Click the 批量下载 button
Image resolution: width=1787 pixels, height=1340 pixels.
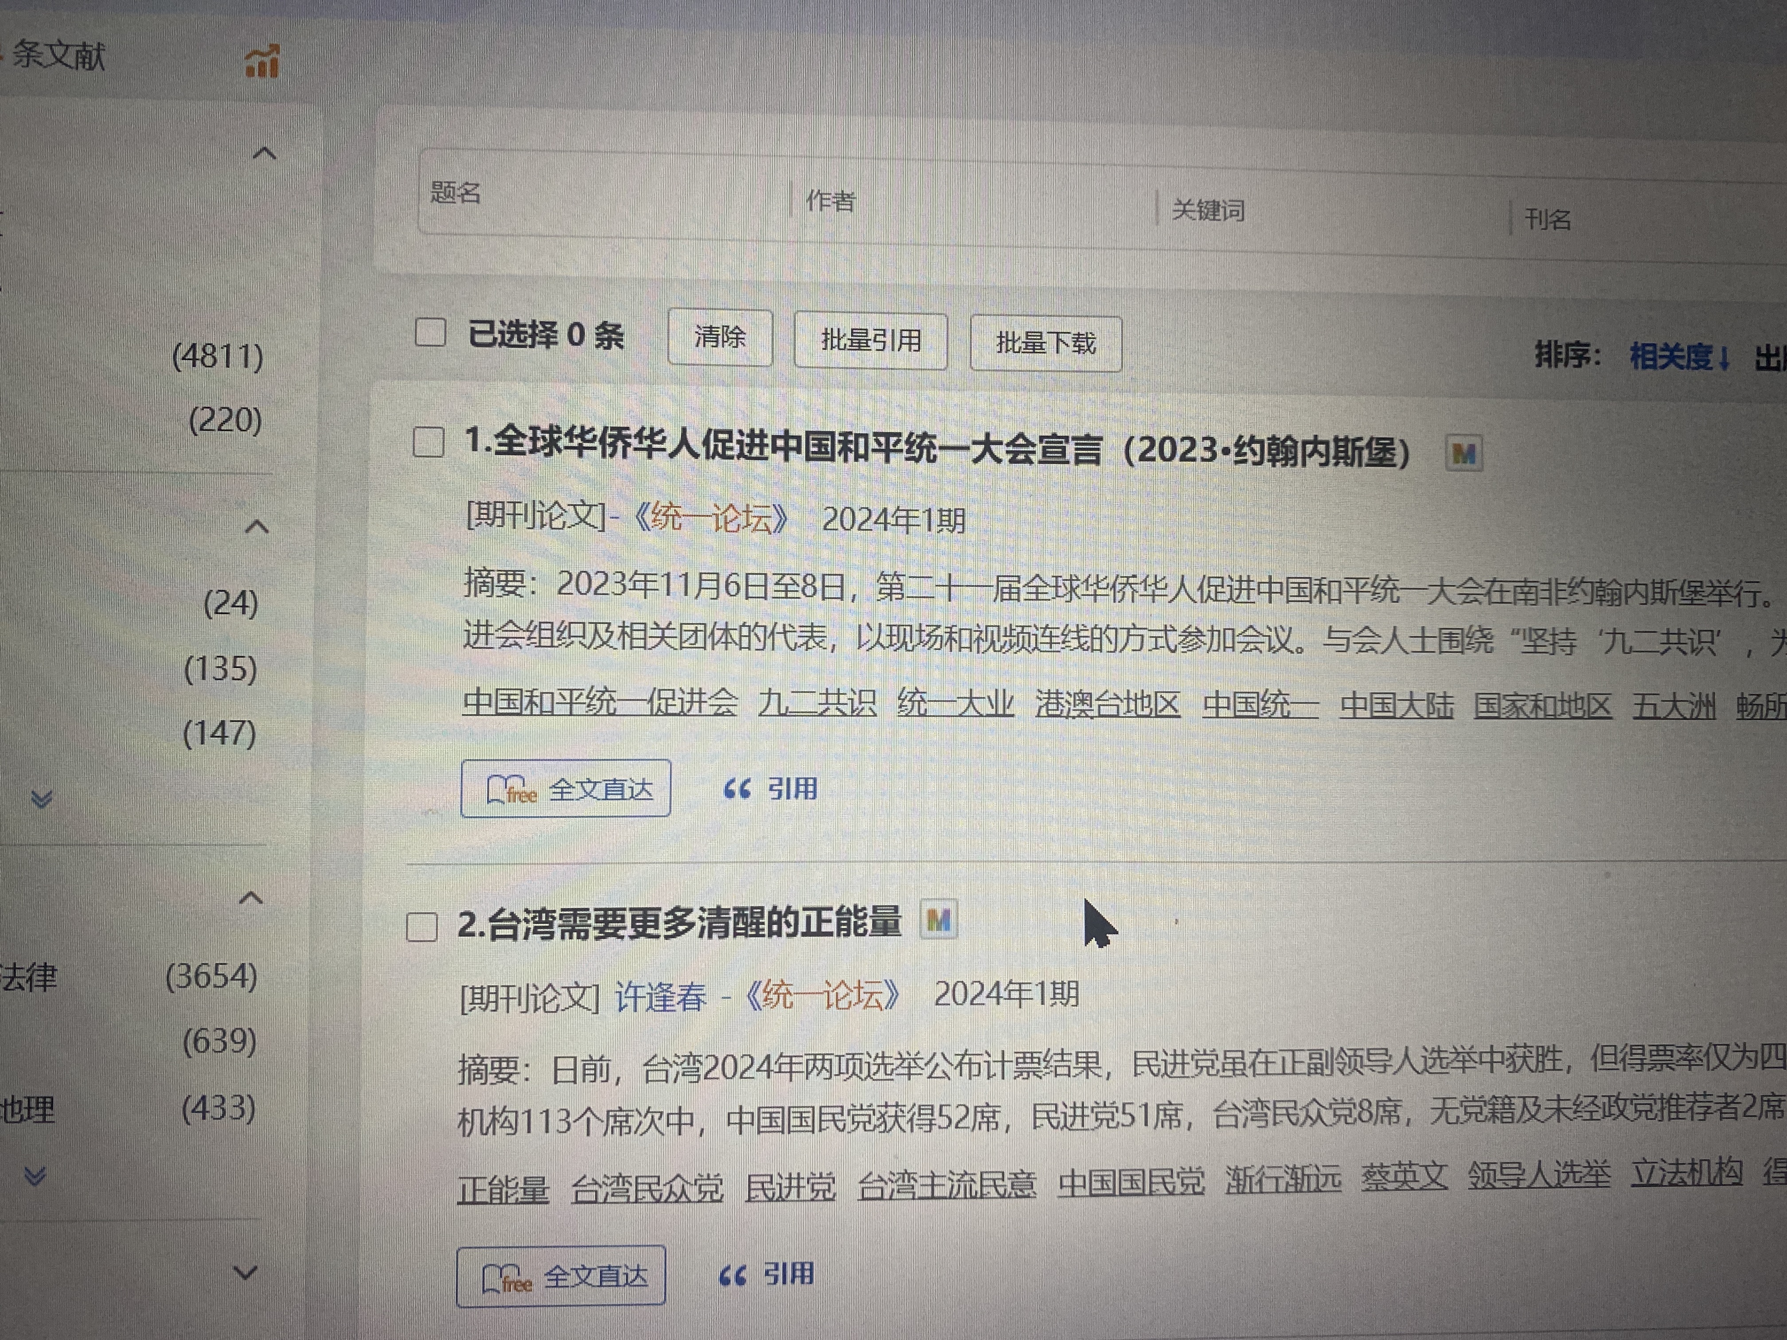tap(1046, 343)
